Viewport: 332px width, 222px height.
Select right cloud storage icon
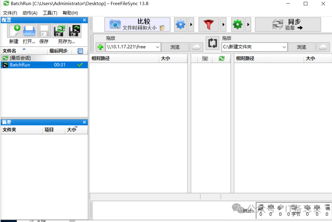point(323,47)
